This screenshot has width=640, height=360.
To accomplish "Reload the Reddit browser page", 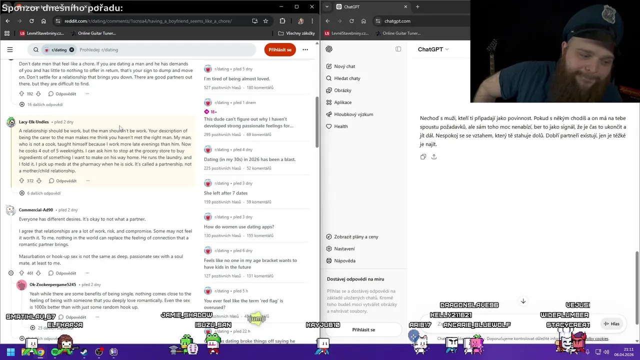I will [31, 21].
